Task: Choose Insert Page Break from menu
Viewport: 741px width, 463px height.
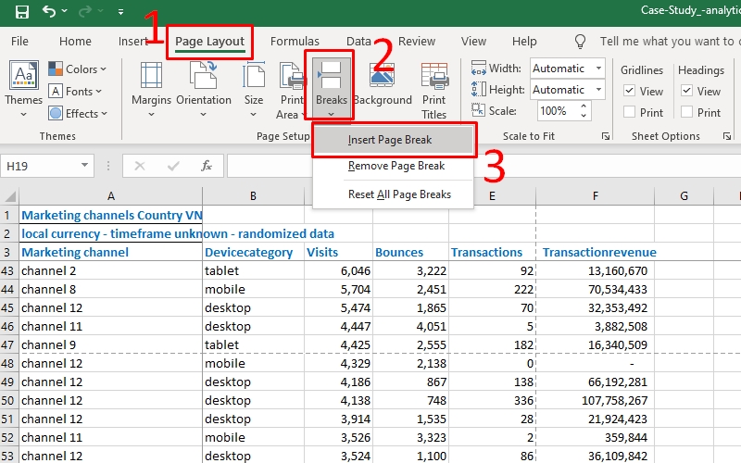Action: [393, 141]
